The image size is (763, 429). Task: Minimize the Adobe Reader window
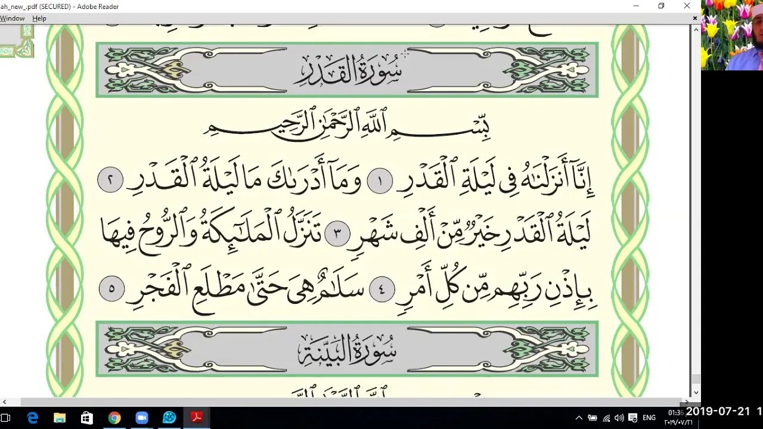coord(636,6)
